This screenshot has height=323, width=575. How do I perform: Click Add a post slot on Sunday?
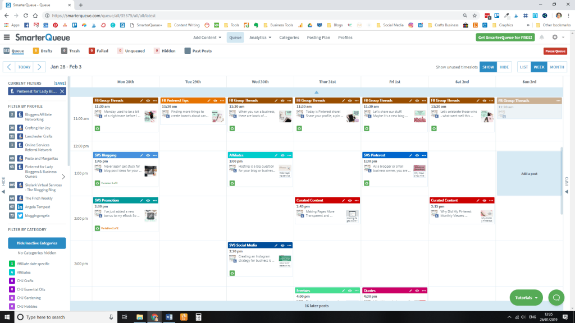point(529,174)
